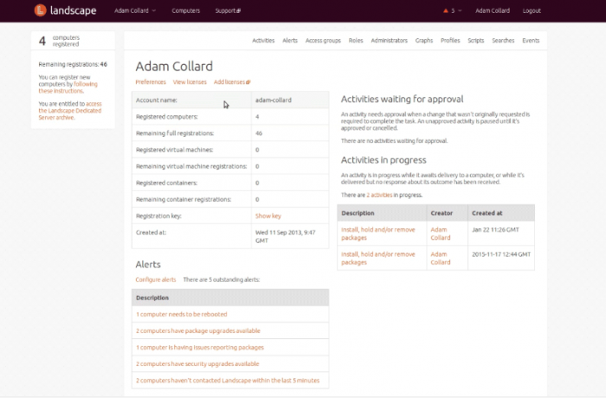Viewport: 606px width, 398px height.
Task: Click 'Activities waiting for approval' heading
Action: 402,99
